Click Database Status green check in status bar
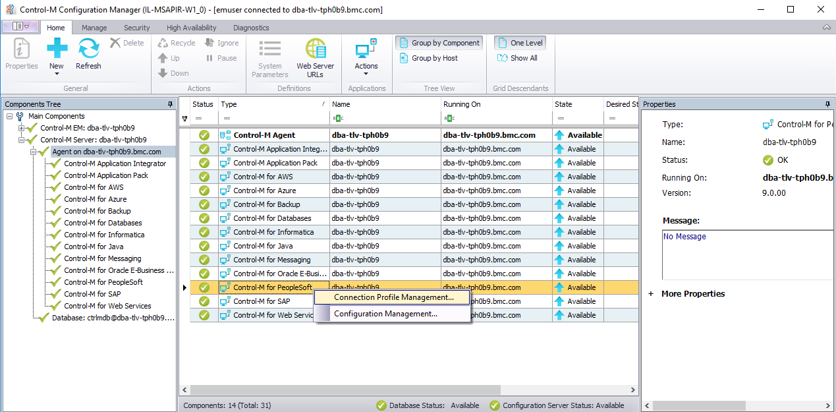 tap(381, 405)
